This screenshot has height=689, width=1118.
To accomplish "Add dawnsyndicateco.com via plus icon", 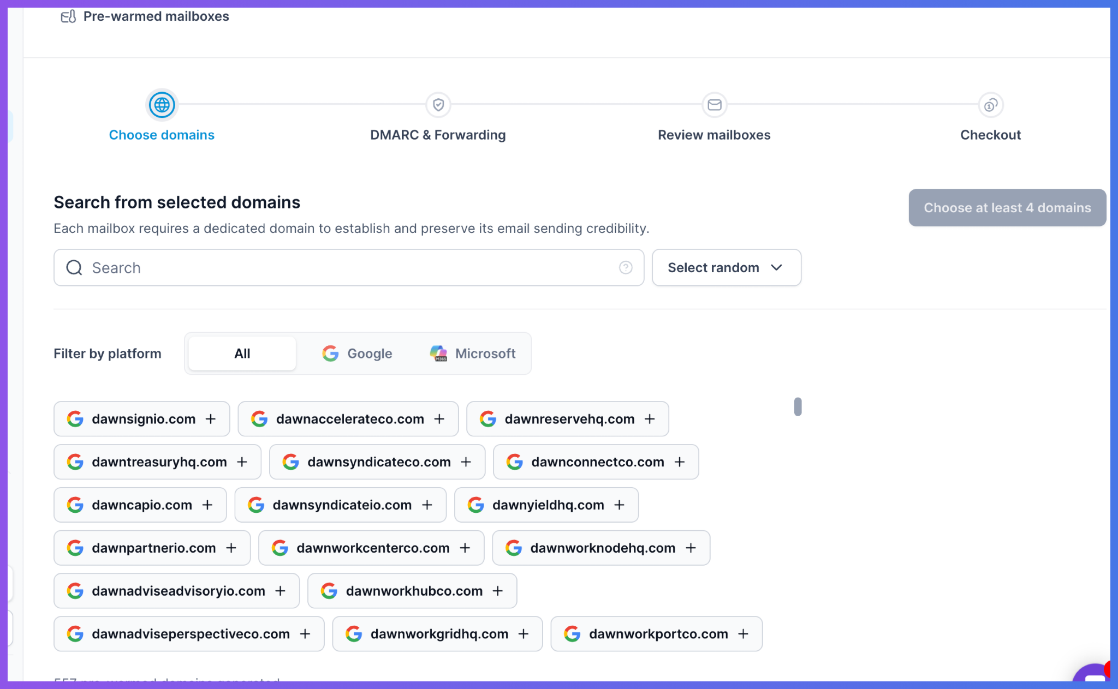I will click(466, 462).
